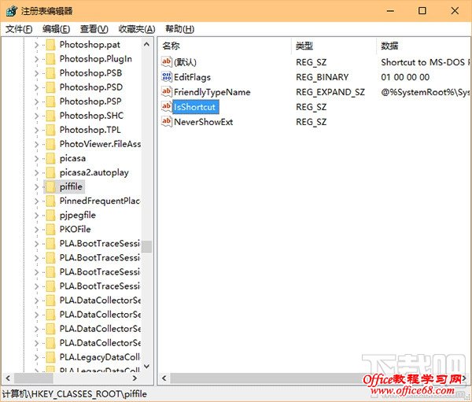Click the PLA.LegacyDataColl folder icon
Viewport: 472px width, 402px height.
coord(50,357)
